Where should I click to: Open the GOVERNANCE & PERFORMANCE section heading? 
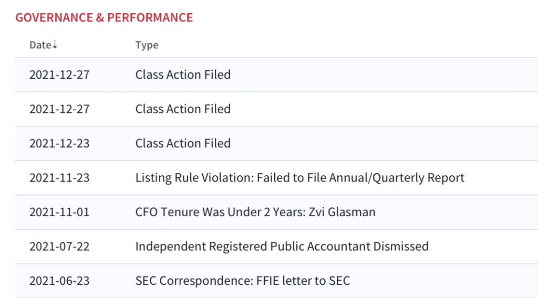tap(105, 17)
